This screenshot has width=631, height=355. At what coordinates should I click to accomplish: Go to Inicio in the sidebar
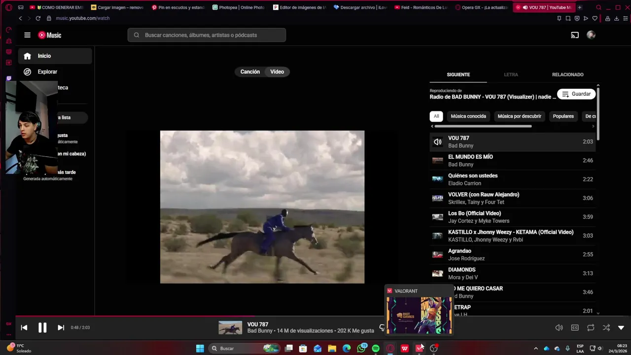[x=55, y=56]
